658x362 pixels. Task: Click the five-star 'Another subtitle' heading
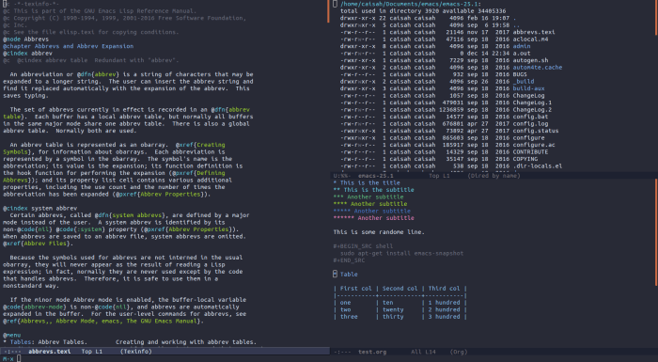(372, 212)
